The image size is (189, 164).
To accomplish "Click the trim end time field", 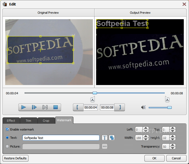I will pyautogui.click(x=107, y=108).
